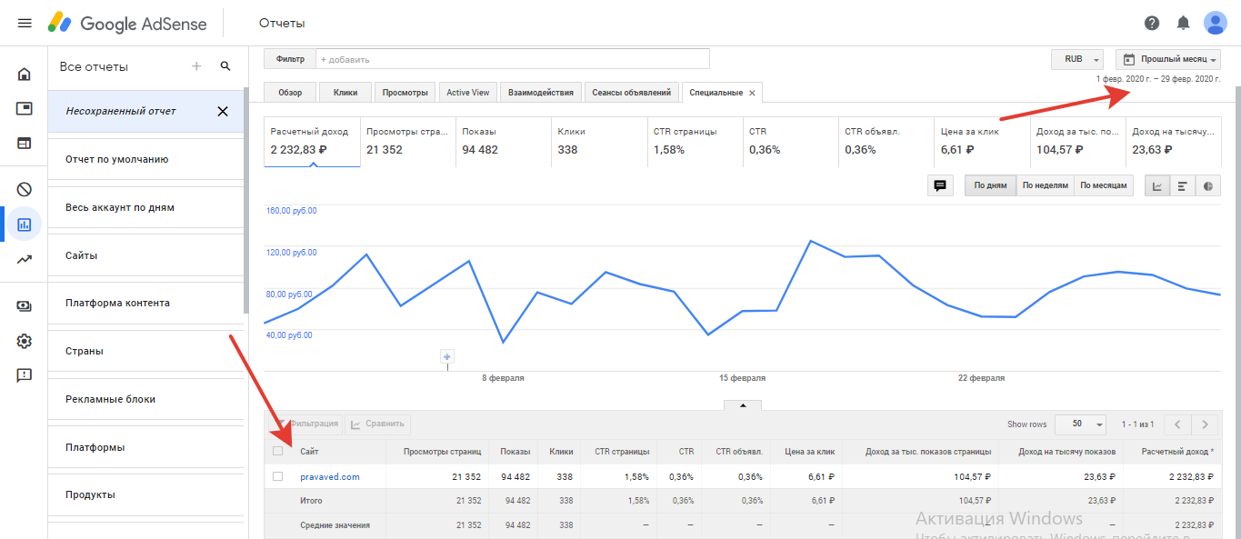Open the Страны report in the list

click(85, 351)
